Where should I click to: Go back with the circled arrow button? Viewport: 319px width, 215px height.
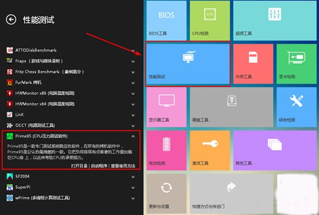(11, 20)
